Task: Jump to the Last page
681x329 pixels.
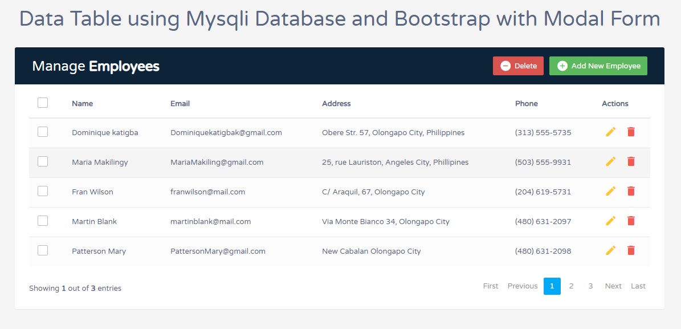Action: pos(638,286)
